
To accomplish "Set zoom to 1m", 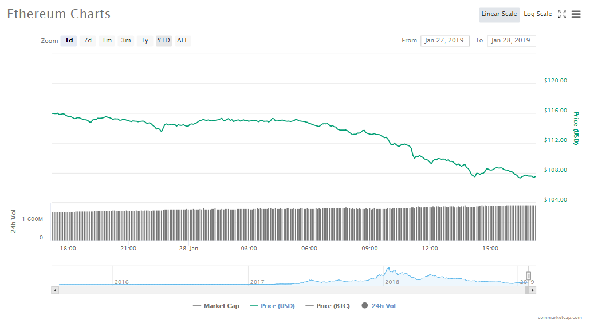I will point(107,41).
